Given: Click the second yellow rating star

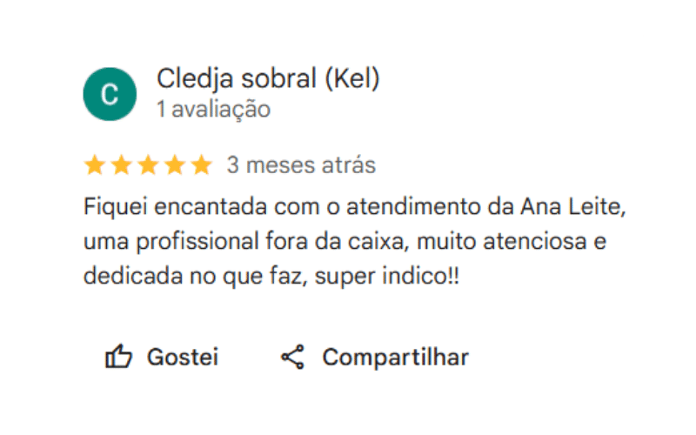Looking at the screenshot, I should tap(121, 165).
